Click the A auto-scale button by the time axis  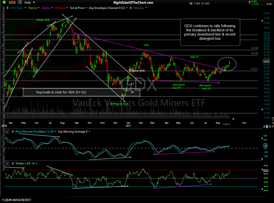coord(264,127)
